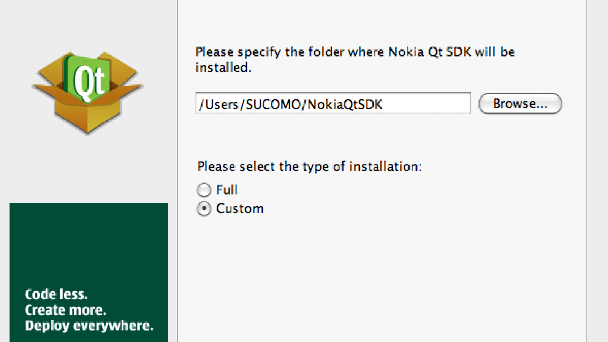The image size is (608, 342).
Task: Select the Full installation radio button
Action: click(x=204, y=190)
